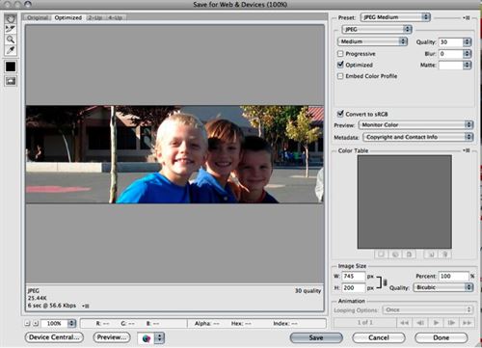Click the map to transparent color table icon
The width and height of the screenshot is (482, 348).
pyautogui.click(x=381, y=254)
